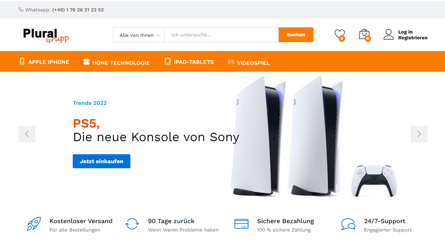Screen dimensions: 445x241
Task: Open the shopping bag cart icon
Action: [364, 35]
